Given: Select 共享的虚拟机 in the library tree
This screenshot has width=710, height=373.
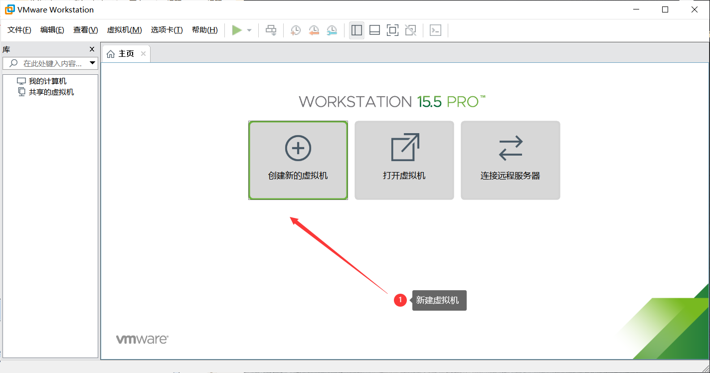Looking at the screenshot, I should 46,92.
